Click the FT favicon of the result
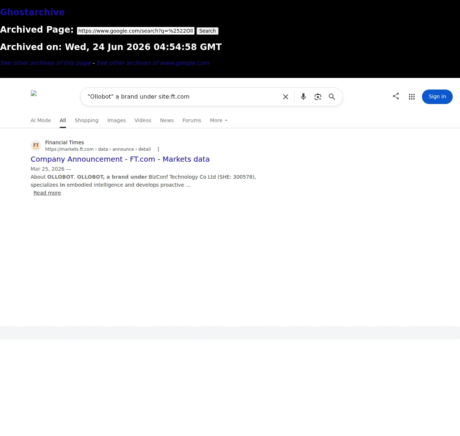This screenshot has width=460, height=436. tap(36, 146)
